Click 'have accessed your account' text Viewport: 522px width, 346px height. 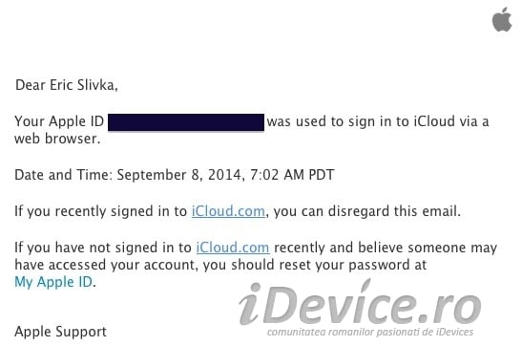click(x=105, y=265)
